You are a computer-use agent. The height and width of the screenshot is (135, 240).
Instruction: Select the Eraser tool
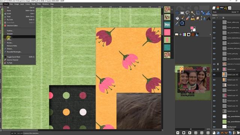[x=187, y=18]
